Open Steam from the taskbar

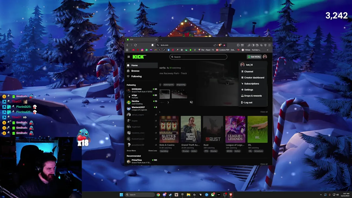[x=170, y=195]
